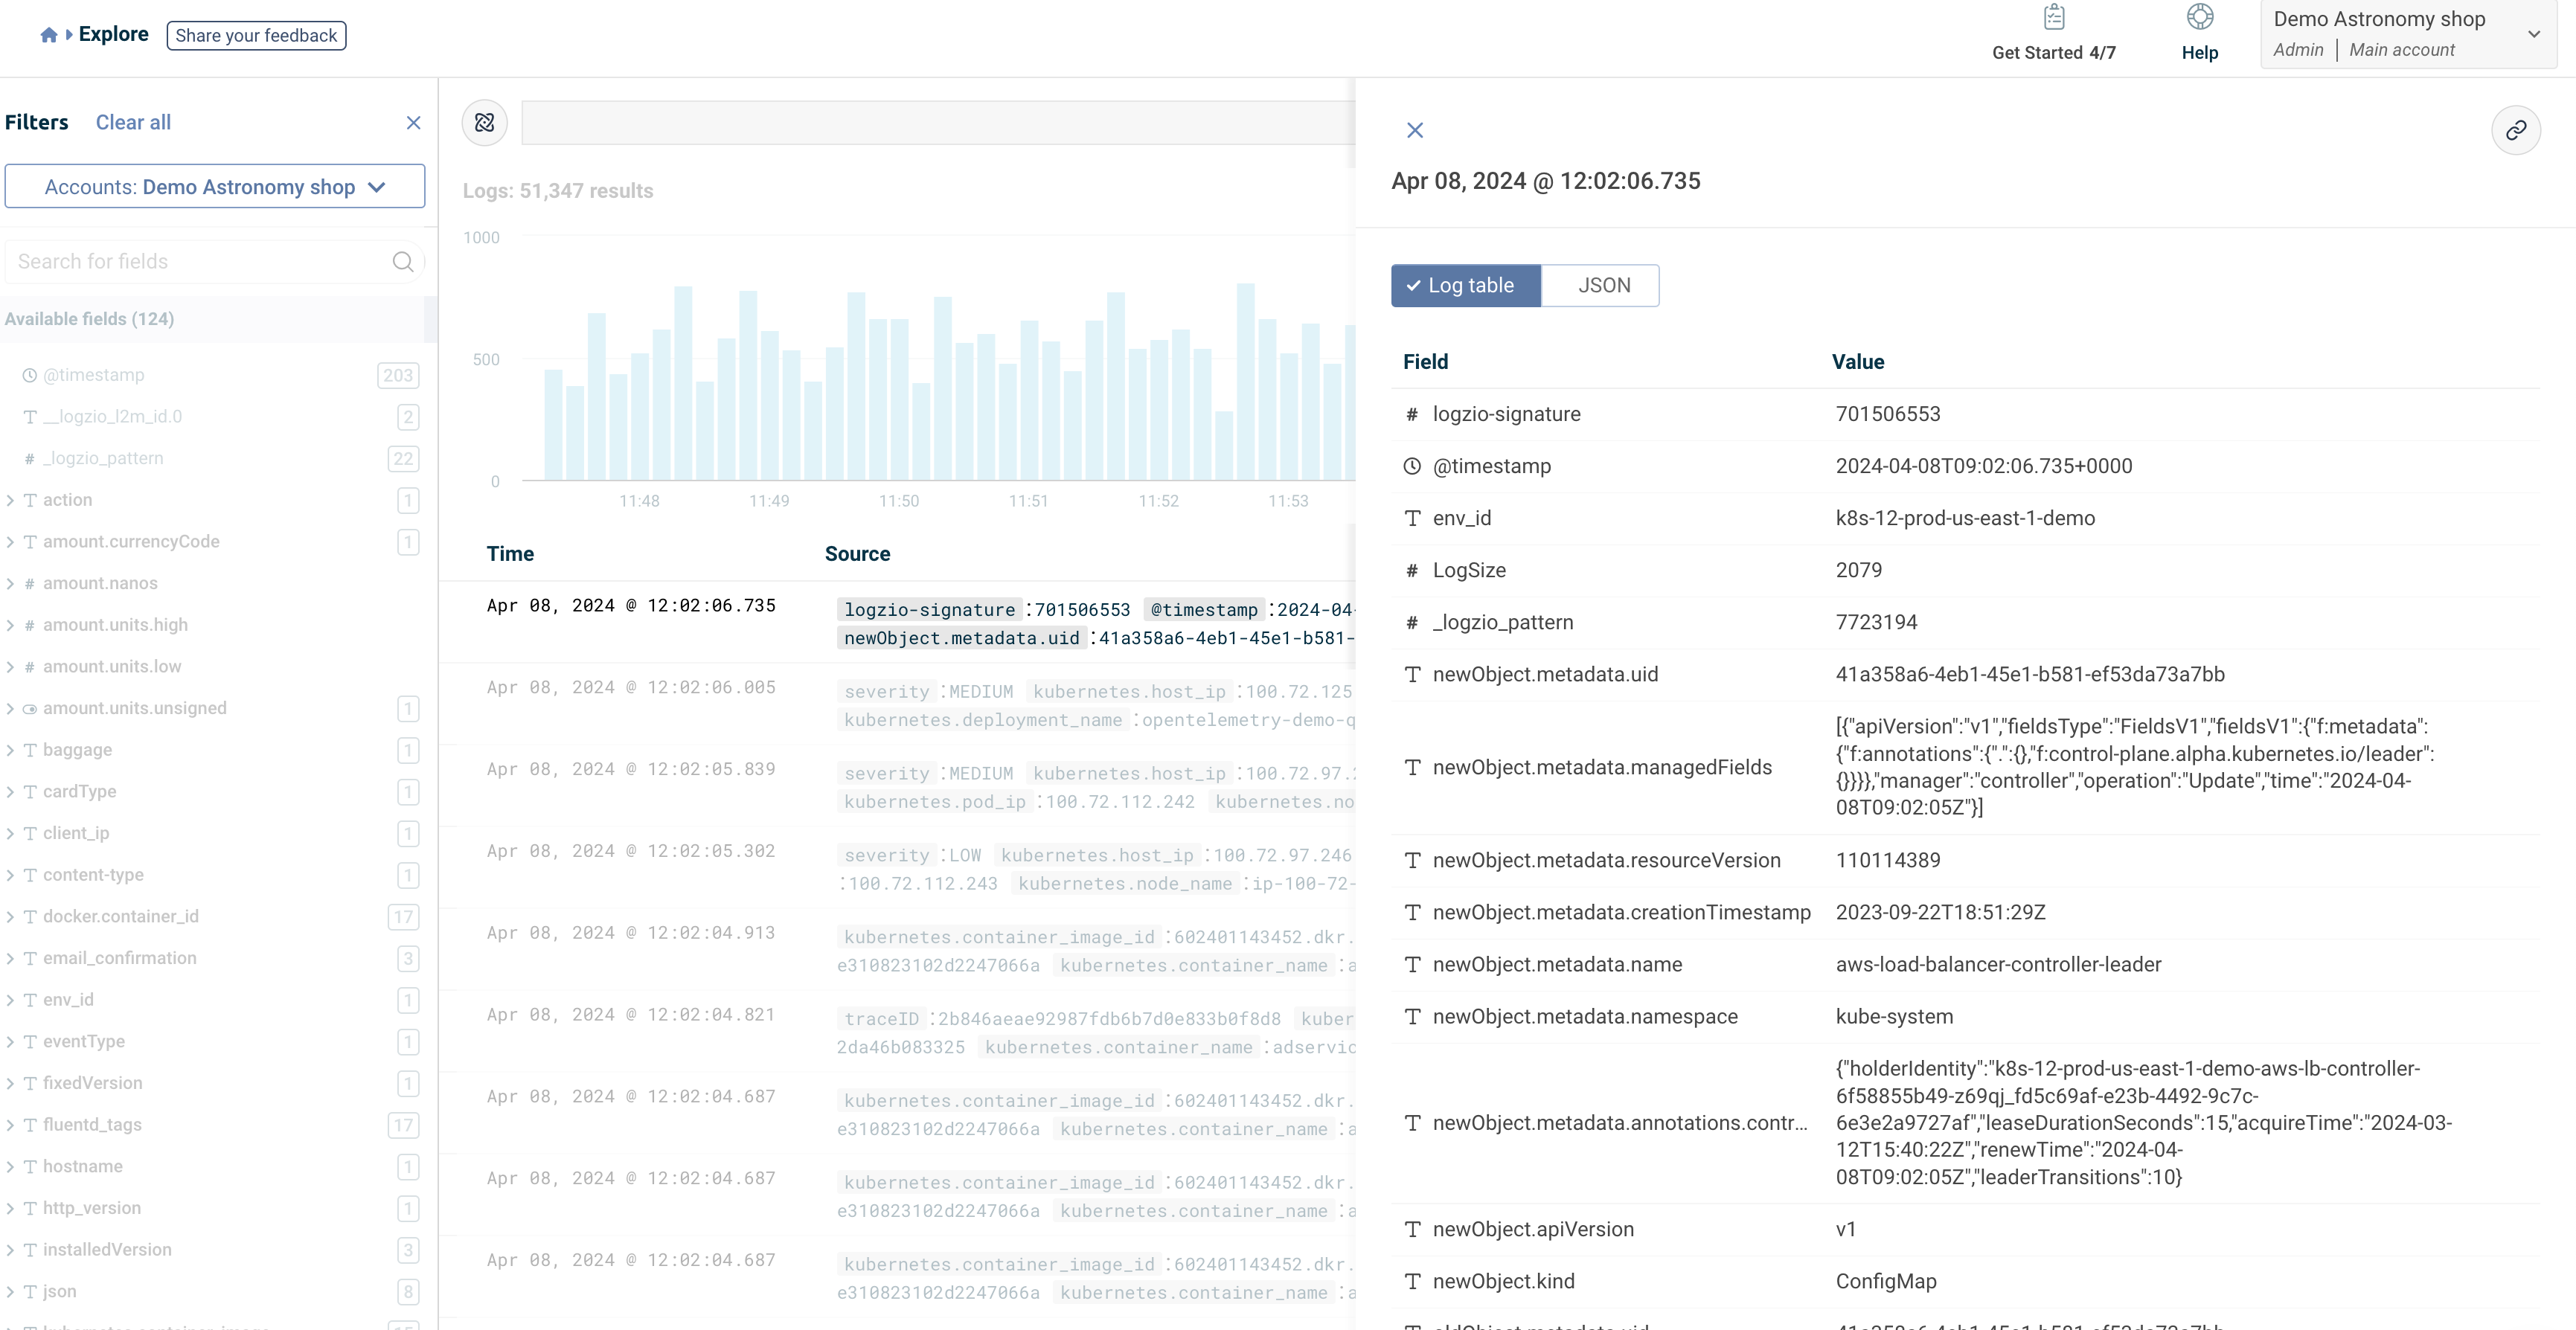Toggle the @timestamp field visibility
The image size is (2576, 1330).
[x=97, y=373]
